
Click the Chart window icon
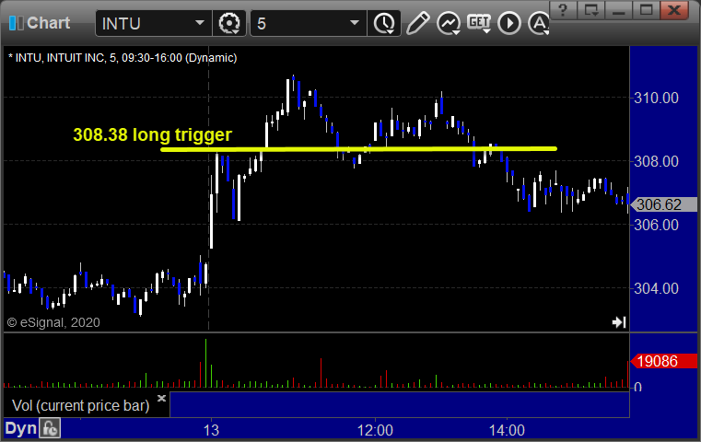16,23
